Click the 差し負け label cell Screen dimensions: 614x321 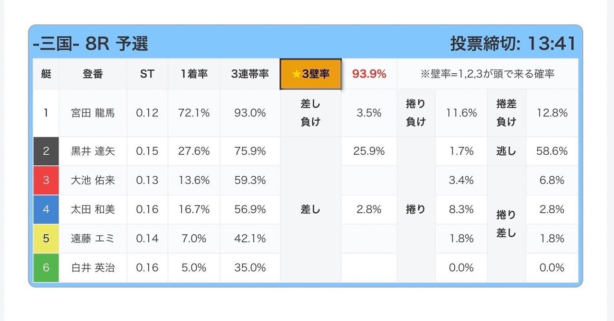coord(310,113)
